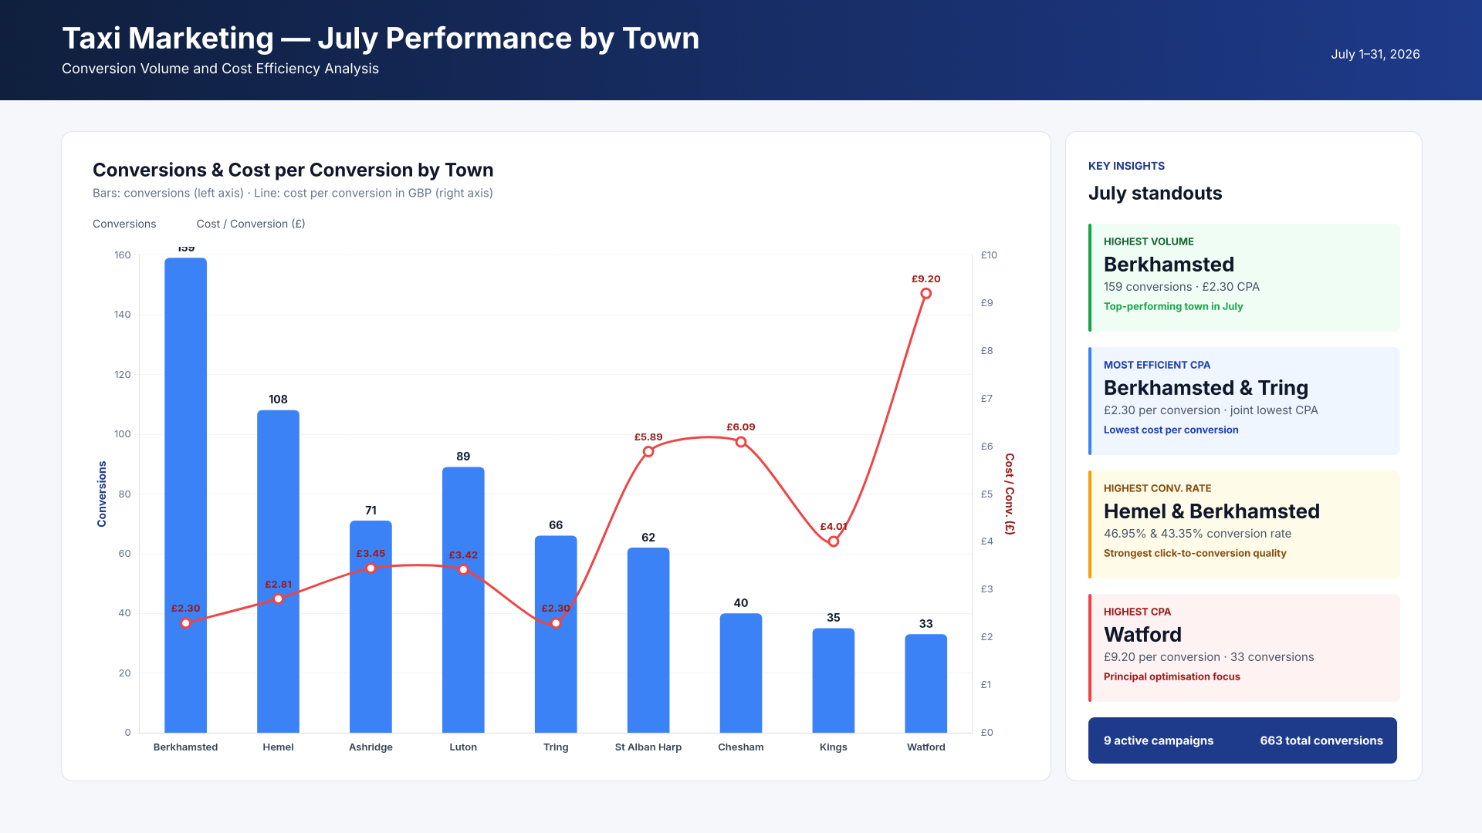Click the 'St Alban Harp' x-axis label

648,747
